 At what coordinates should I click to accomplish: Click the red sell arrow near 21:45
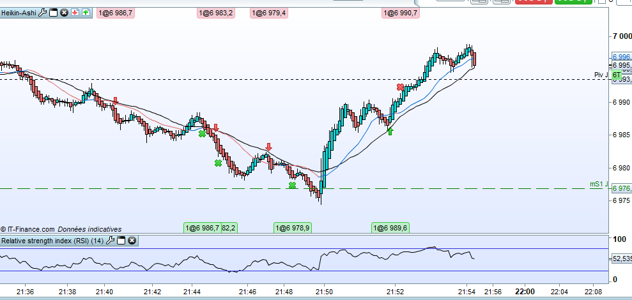pos(215,127)
